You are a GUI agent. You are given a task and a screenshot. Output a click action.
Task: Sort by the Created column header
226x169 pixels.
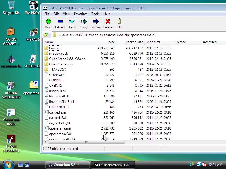click(187, 42)
